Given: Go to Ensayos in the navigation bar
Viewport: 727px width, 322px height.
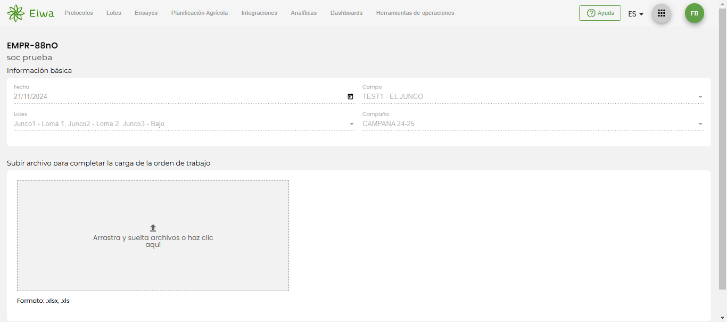Looking at the screenshot, I should [x=146, y=13].
